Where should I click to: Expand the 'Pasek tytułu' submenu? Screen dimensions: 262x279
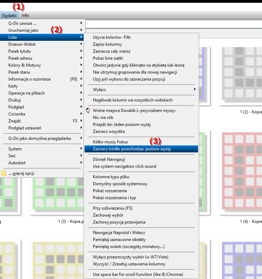[x=42, y=51]
